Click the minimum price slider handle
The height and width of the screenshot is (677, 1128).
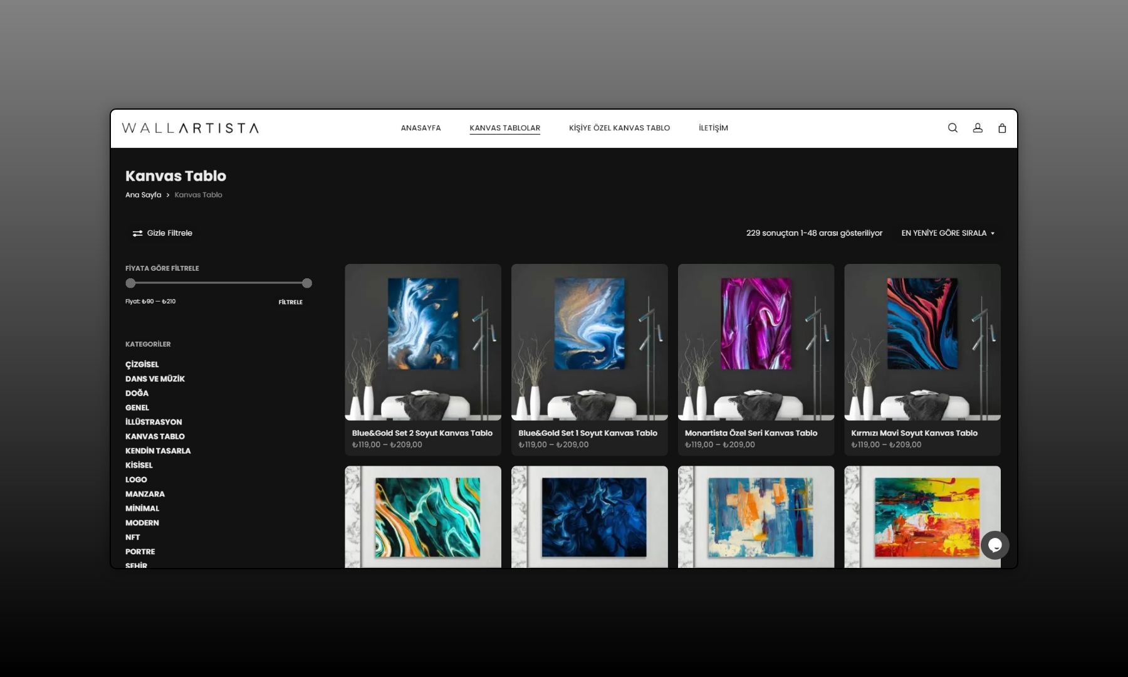130,283
